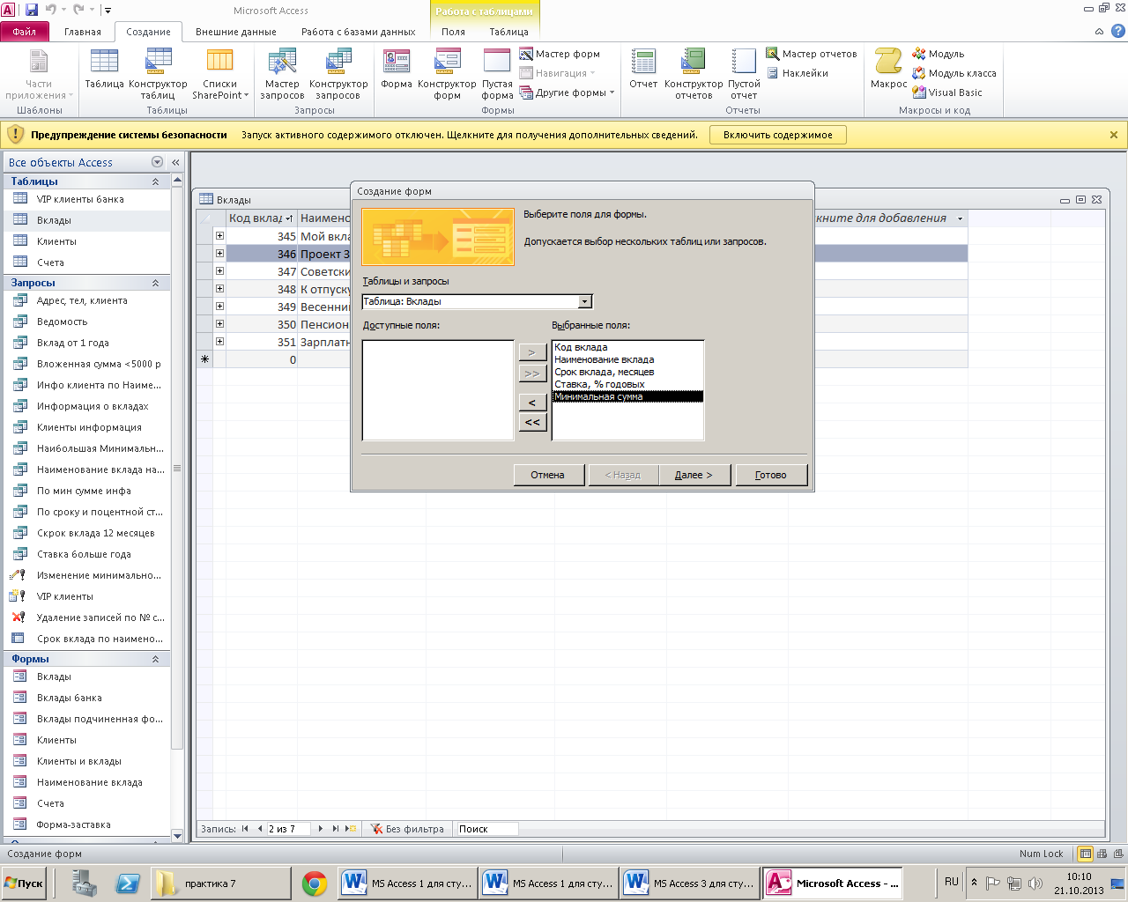Image resolution: width=1128 pixels, height=902 pixels.
Task: Click the Поиск search field
Action: pos(486,829)
